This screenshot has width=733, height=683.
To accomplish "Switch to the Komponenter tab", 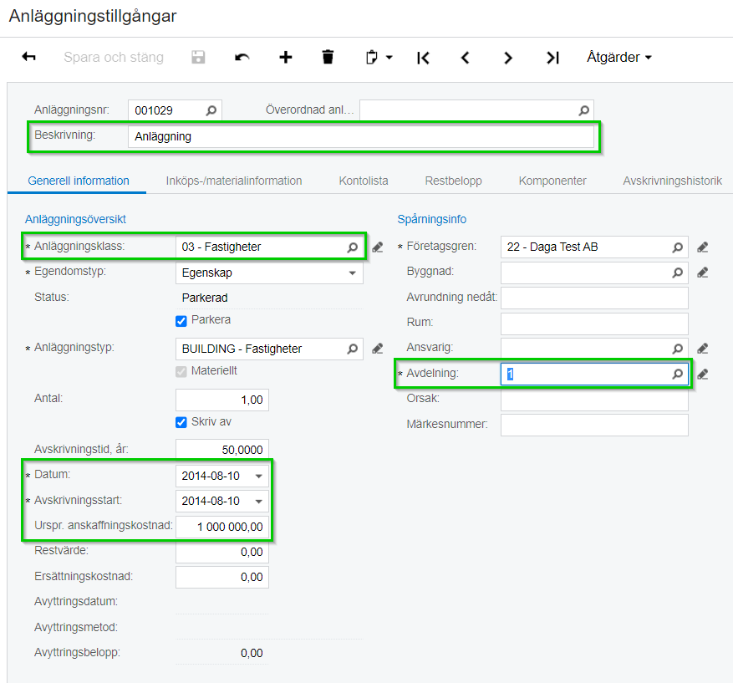I will [552, 181].
